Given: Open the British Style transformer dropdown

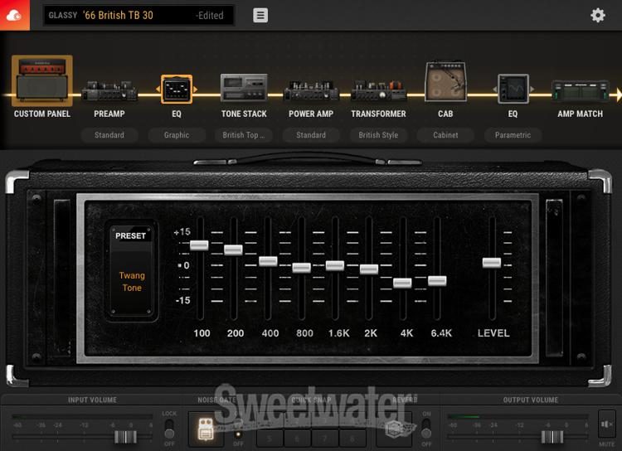Looking at the screenshot, I should (x=378, y=135).
